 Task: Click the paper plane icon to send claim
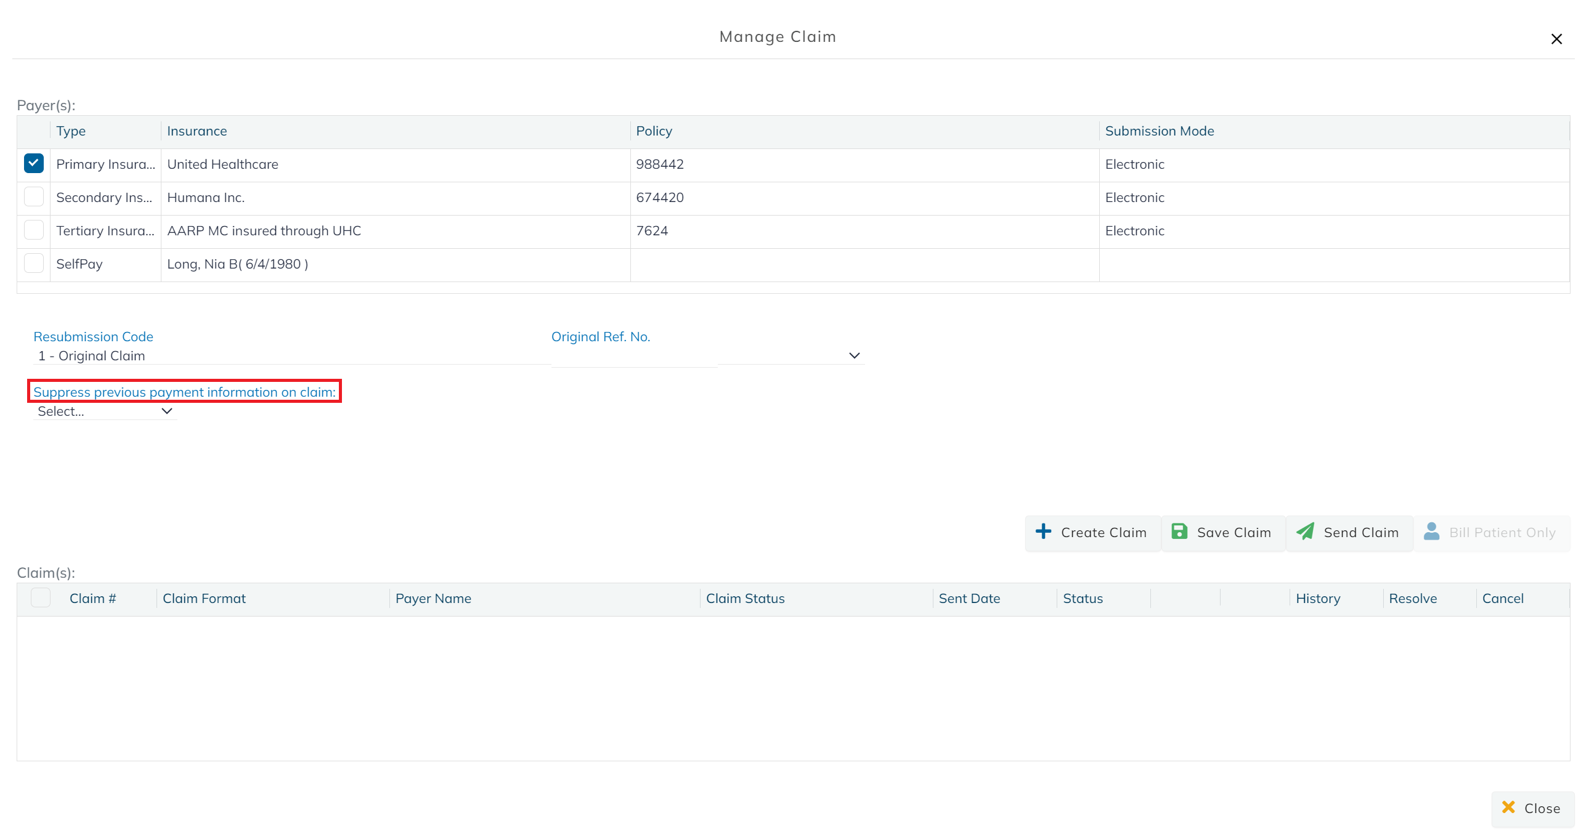pos(1306,532)
